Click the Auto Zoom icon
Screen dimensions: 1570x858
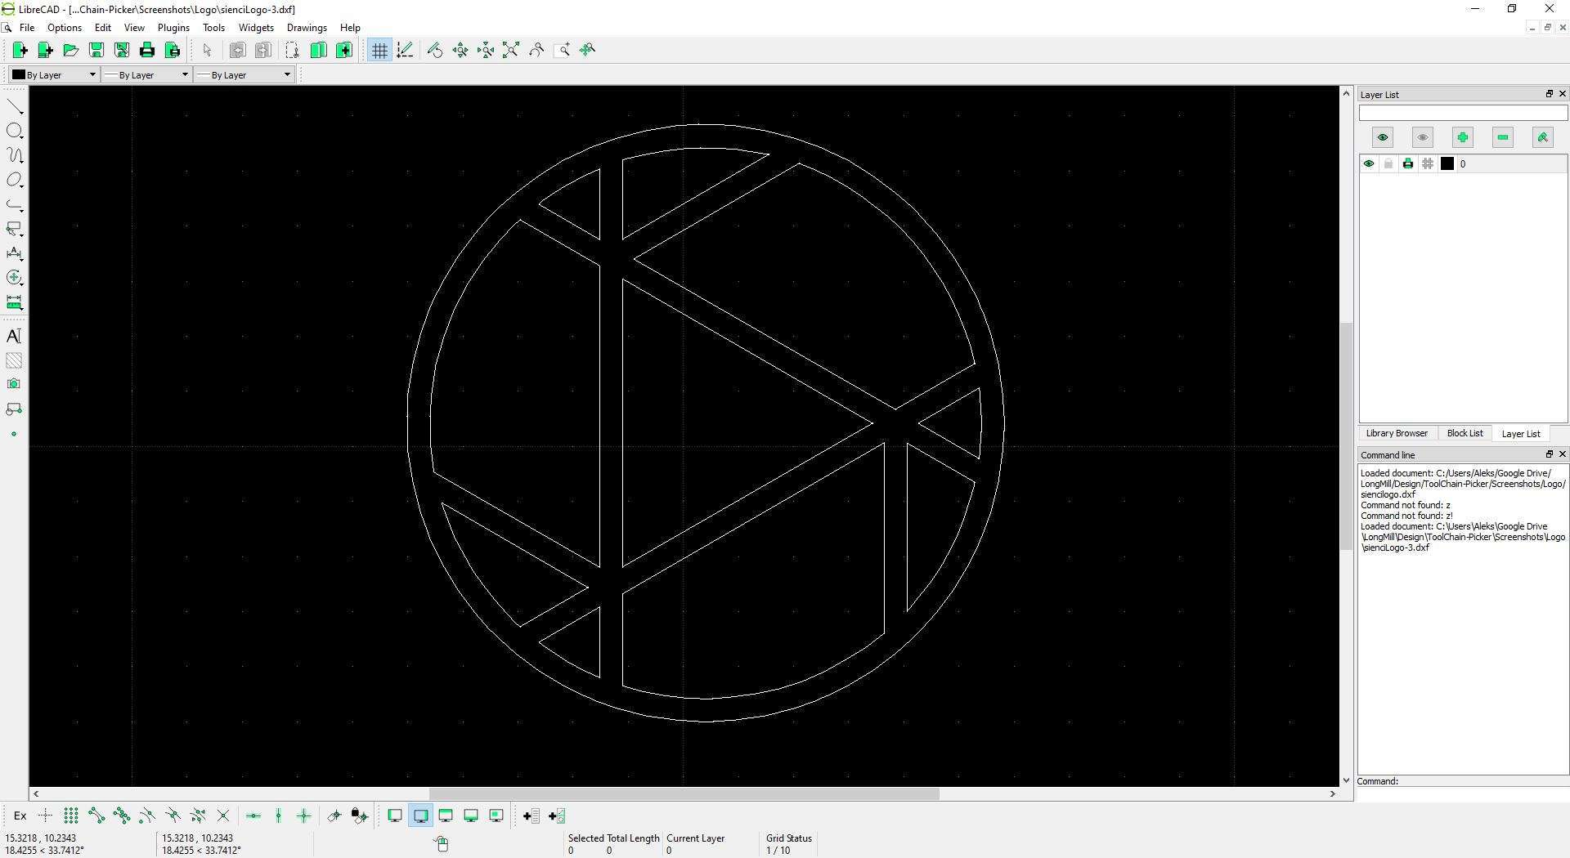[x=511, y=51]
